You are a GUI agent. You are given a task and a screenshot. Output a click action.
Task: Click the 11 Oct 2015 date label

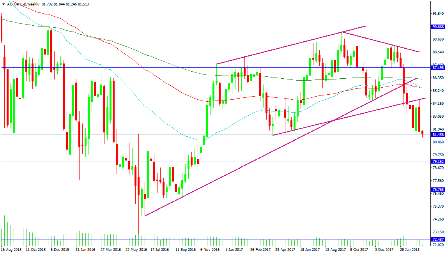35,250
